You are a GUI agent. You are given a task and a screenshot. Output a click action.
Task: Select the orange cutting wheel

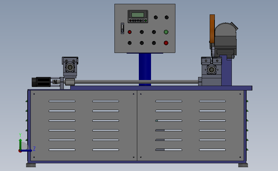[x=212, y=29]
